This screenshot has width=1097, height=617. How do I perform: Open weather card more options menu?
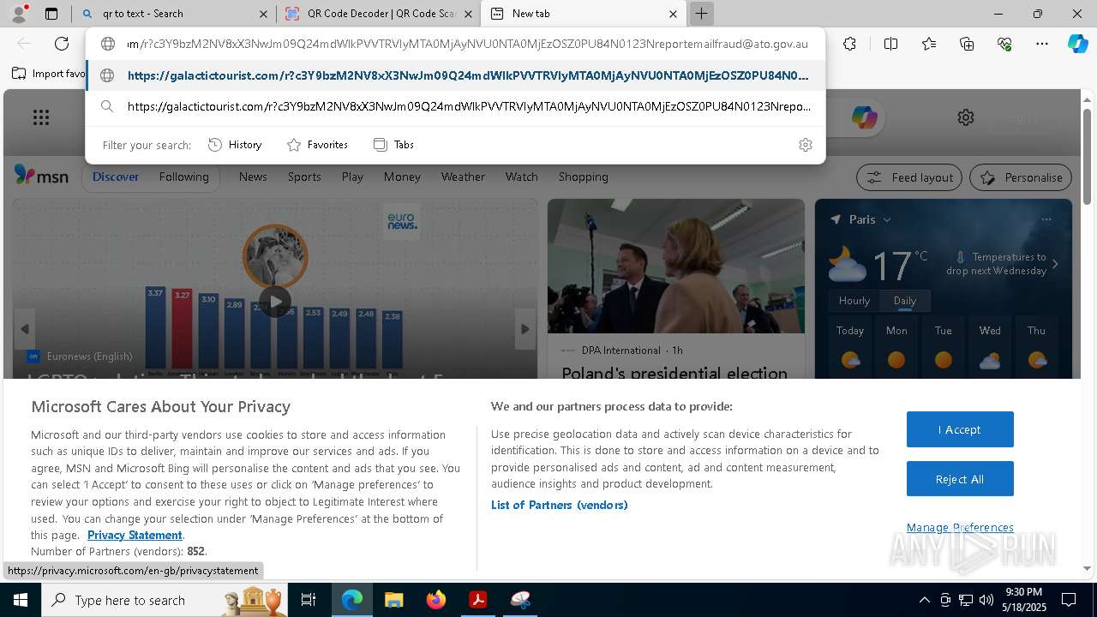1046,219
